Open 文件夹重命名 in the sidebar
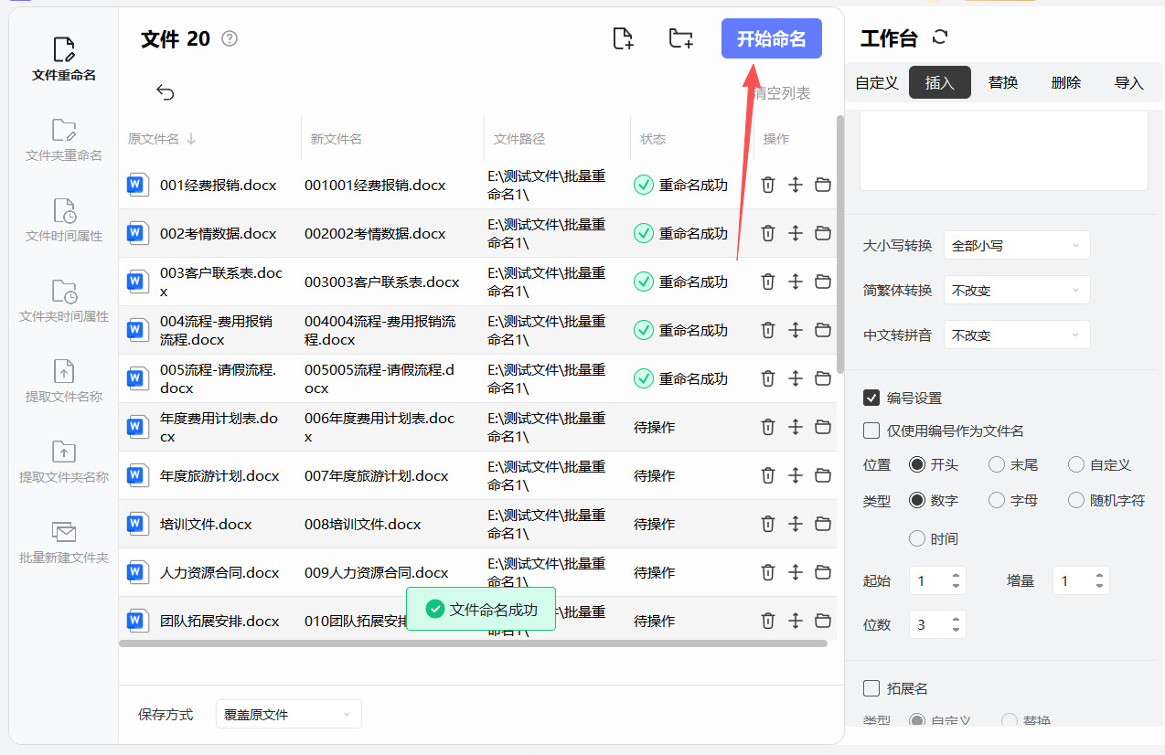The height and width of the screenshot is (755, 1165). pos(64,140)
